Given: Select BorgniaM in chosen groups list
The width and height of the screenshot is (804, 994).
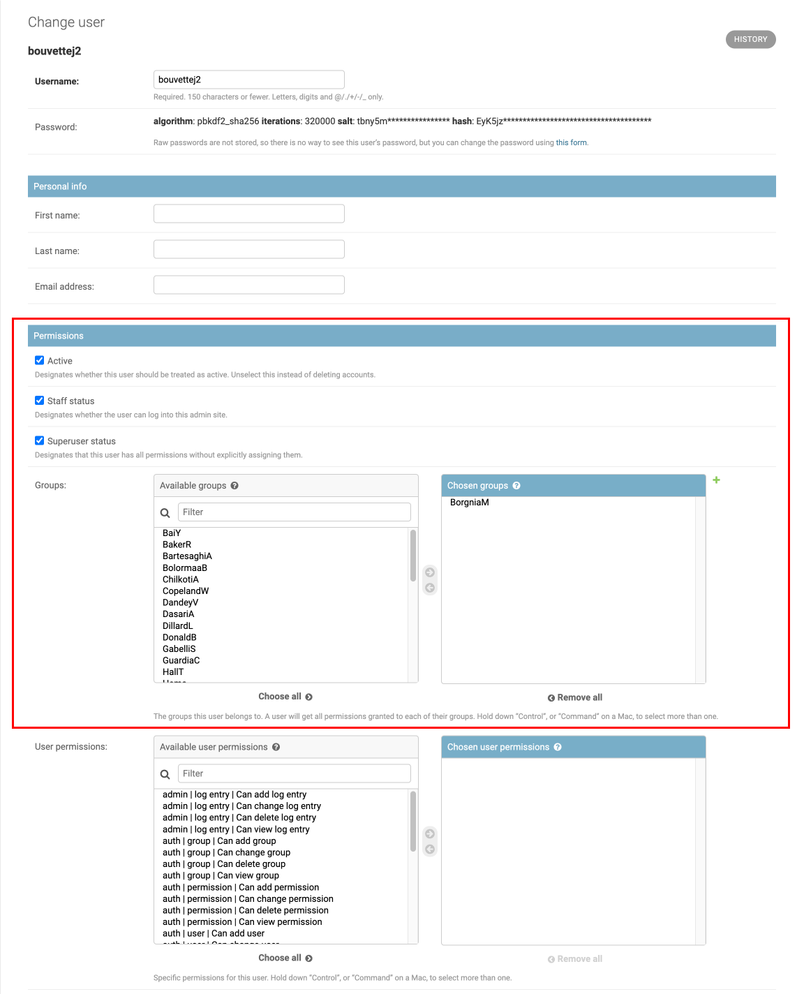Looking at the screenshot, I should tap(470, 503).
